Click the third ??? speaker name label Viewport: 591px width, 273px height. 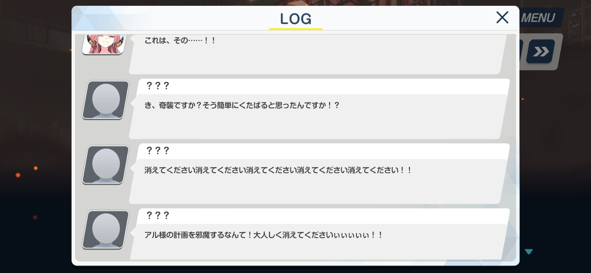click(158, 216)
